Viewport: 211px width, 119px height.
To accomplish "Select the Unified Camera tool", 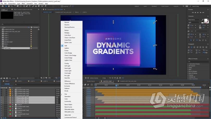I will 18,6.
